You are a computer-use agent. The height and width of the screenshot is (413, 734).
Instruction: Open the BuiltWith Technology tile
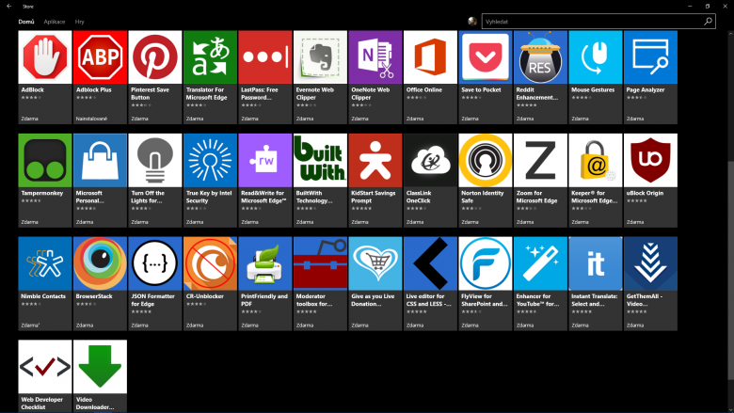(320, 181)
